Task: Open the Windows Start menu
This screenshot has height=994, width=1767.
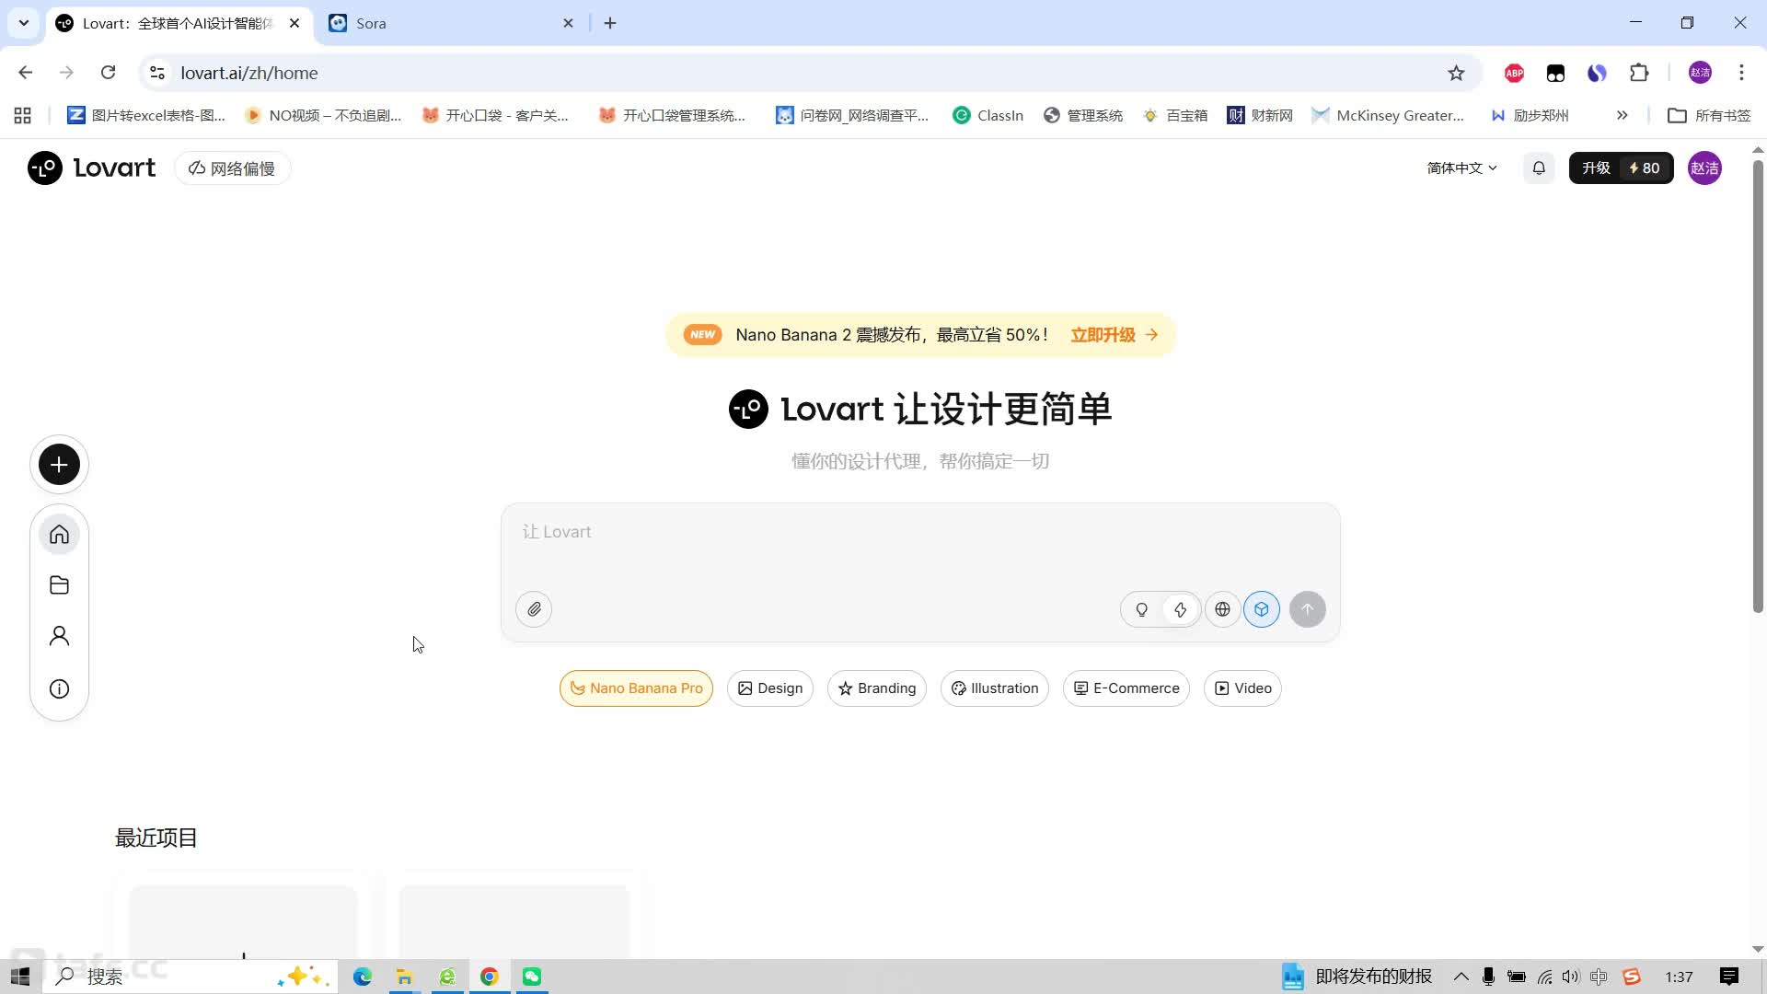Action: (20, 977)
